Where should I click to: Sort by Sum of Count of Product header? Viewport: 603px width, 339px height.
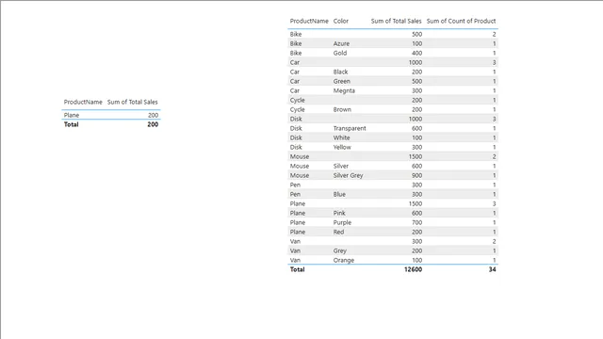click(461, 21)
